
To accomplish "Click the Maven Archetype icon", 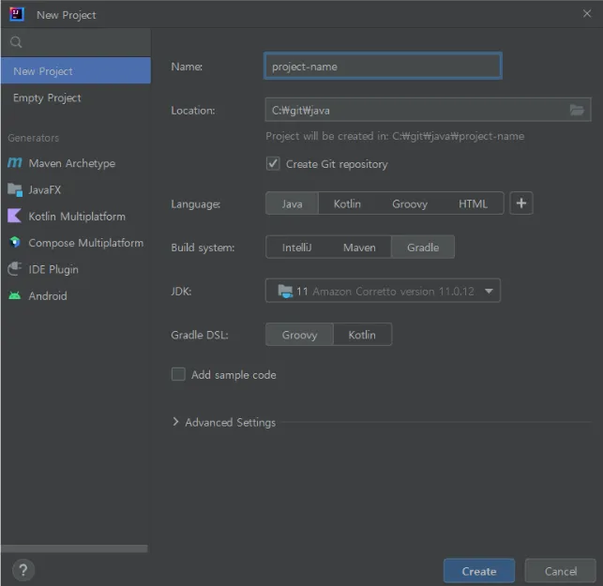I will (15, 163).
